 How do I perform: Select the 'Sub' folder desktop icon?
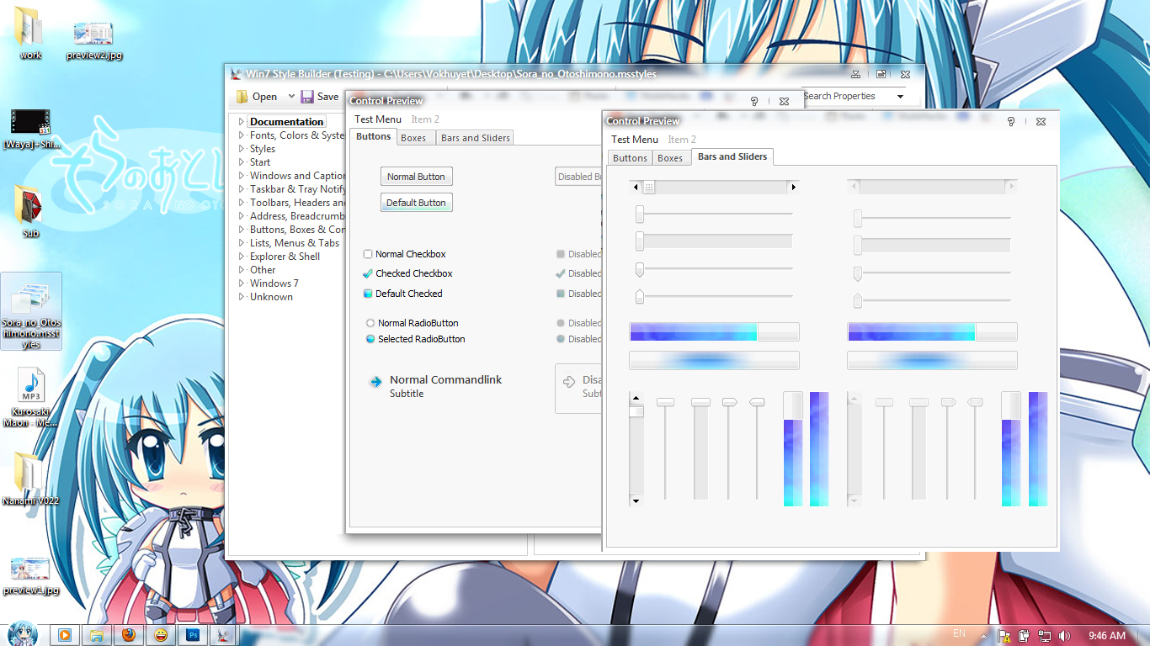[30, 211]
